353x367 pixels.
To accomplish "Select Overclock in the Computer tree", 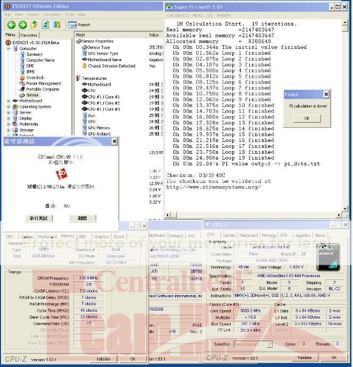I will pyautogui.click(x=35, y=78).
